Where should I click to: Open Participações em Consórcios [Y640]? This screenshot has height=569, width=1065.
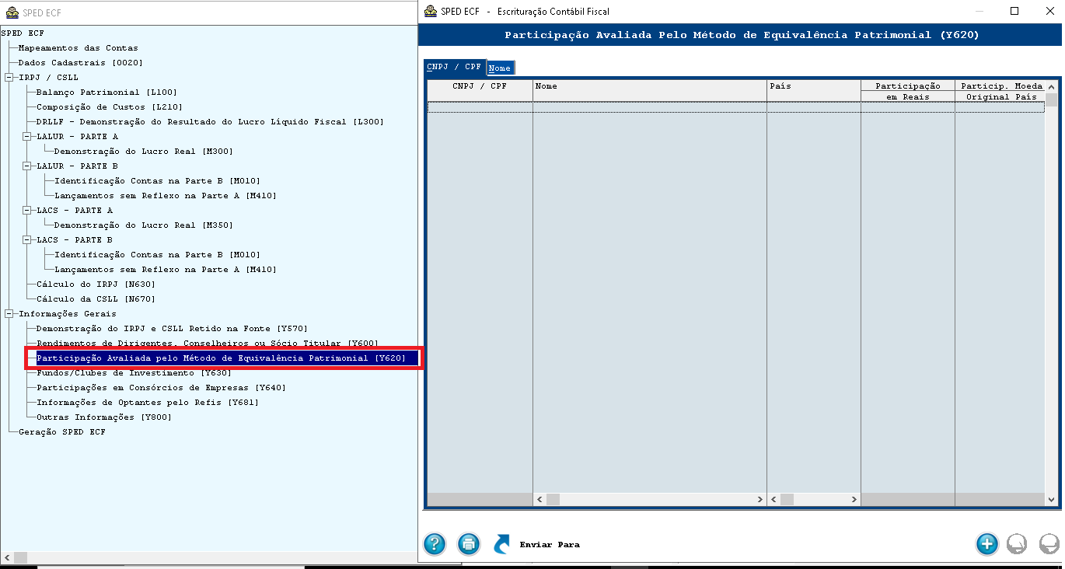point(161,388)
